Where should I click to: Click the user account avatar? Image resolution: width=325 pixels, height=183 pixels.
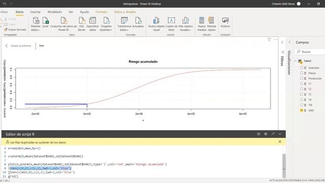299,4
